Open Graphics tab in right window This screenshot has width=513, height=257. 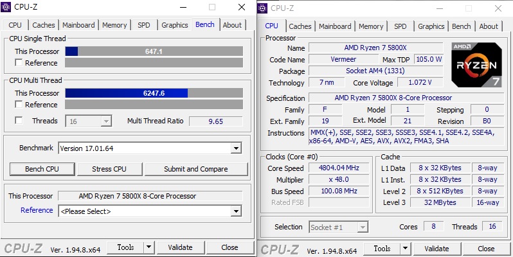point(431,26)
